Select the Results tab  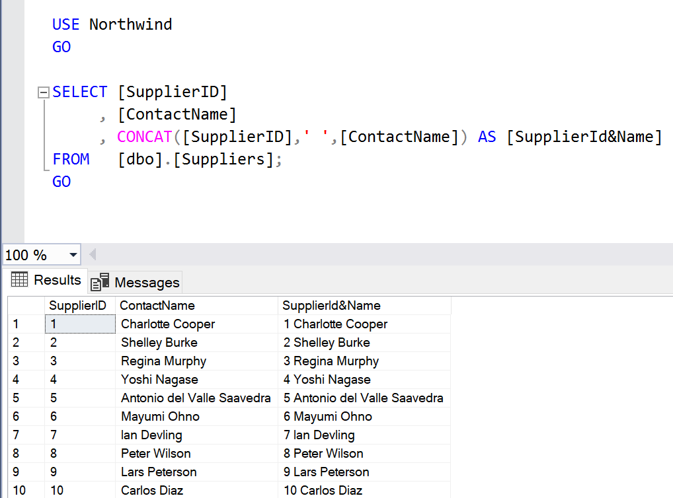57,280
